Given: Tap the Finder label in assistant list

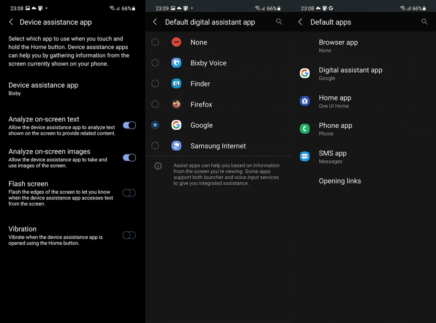Looking at the screenshot, I should pyautogui.click(x=200, y=84).
